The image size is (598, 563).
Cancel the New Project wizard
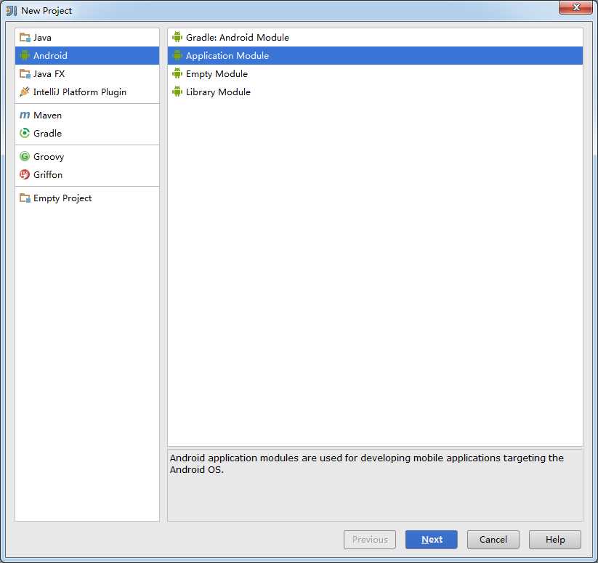click(493, 539)
